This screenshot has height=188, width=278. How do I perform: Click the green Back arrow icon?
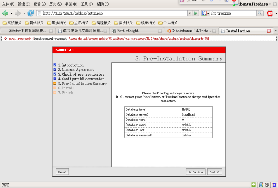[x=5, y=13]
